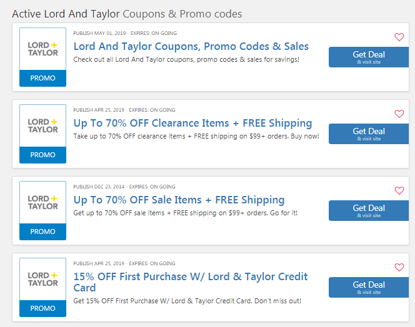This screenshot has height=327, width=415.
Task: Favorite the Coupons, Promo Codes & Sales deal heart
Action: pyautogui.click(x=399, y=37)
